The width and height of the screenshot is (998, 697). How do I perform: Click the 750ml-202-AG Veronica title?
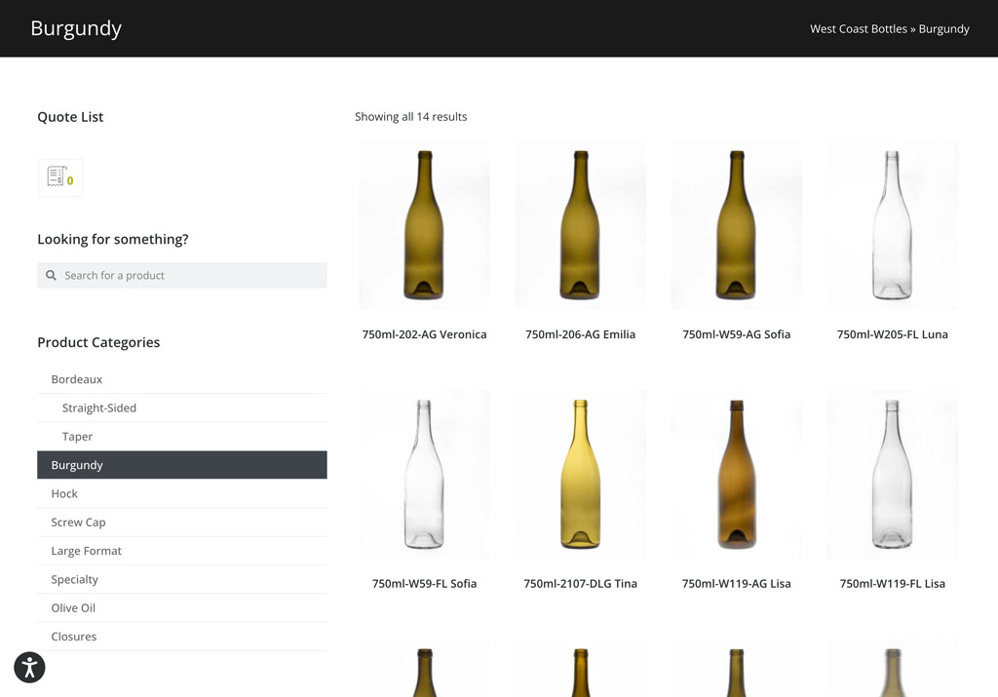coord(425,334)
